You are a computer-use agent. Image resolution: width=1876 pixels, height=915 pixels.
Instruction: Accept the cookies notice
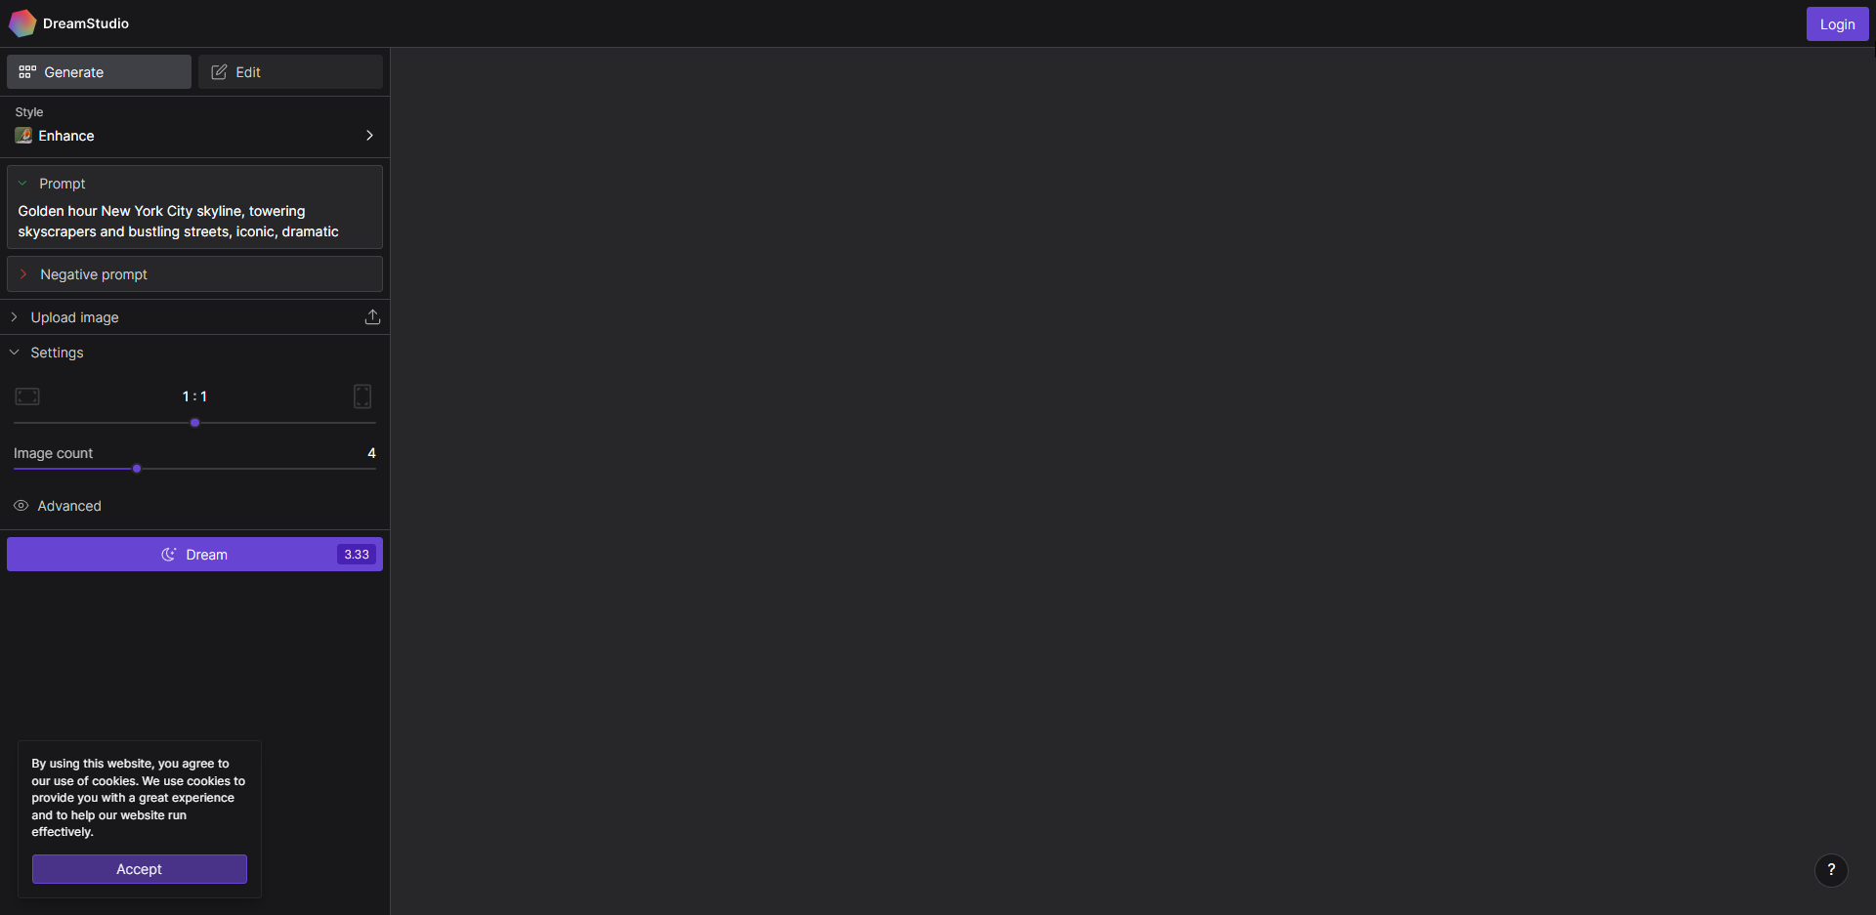pyautogui.click(x=140, y=869)
